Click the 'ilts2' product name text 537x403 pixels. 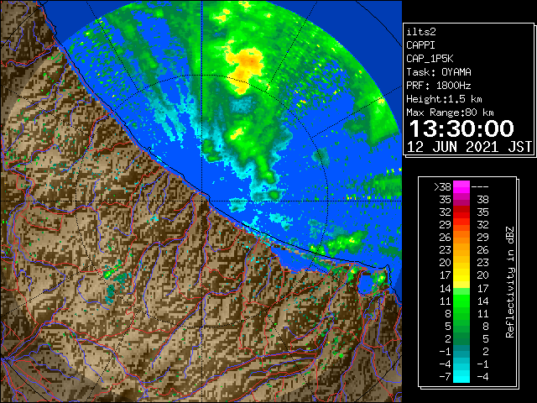coord(421,32)
